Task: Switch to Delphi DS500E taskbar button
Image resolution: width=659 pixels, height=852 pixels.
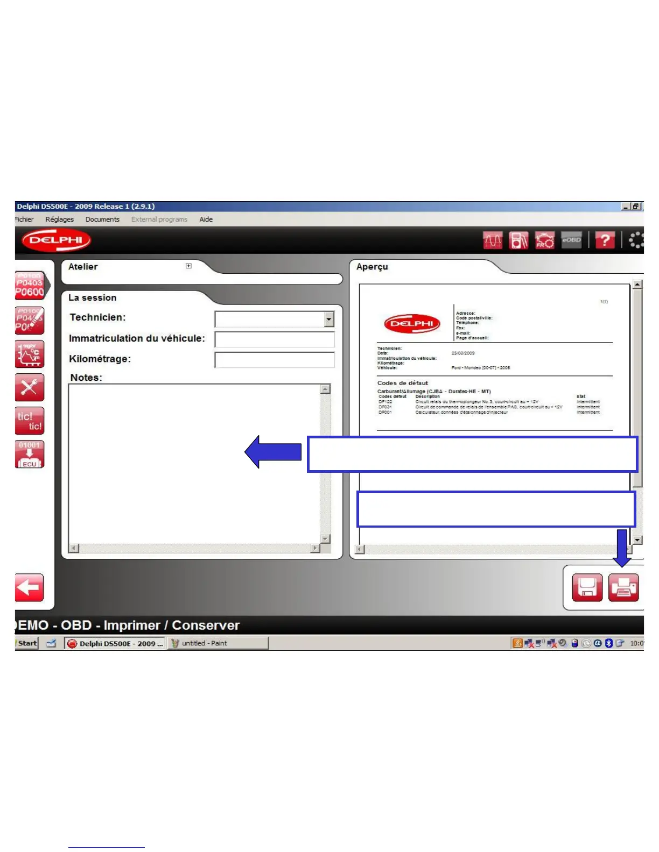Action: 115,643
